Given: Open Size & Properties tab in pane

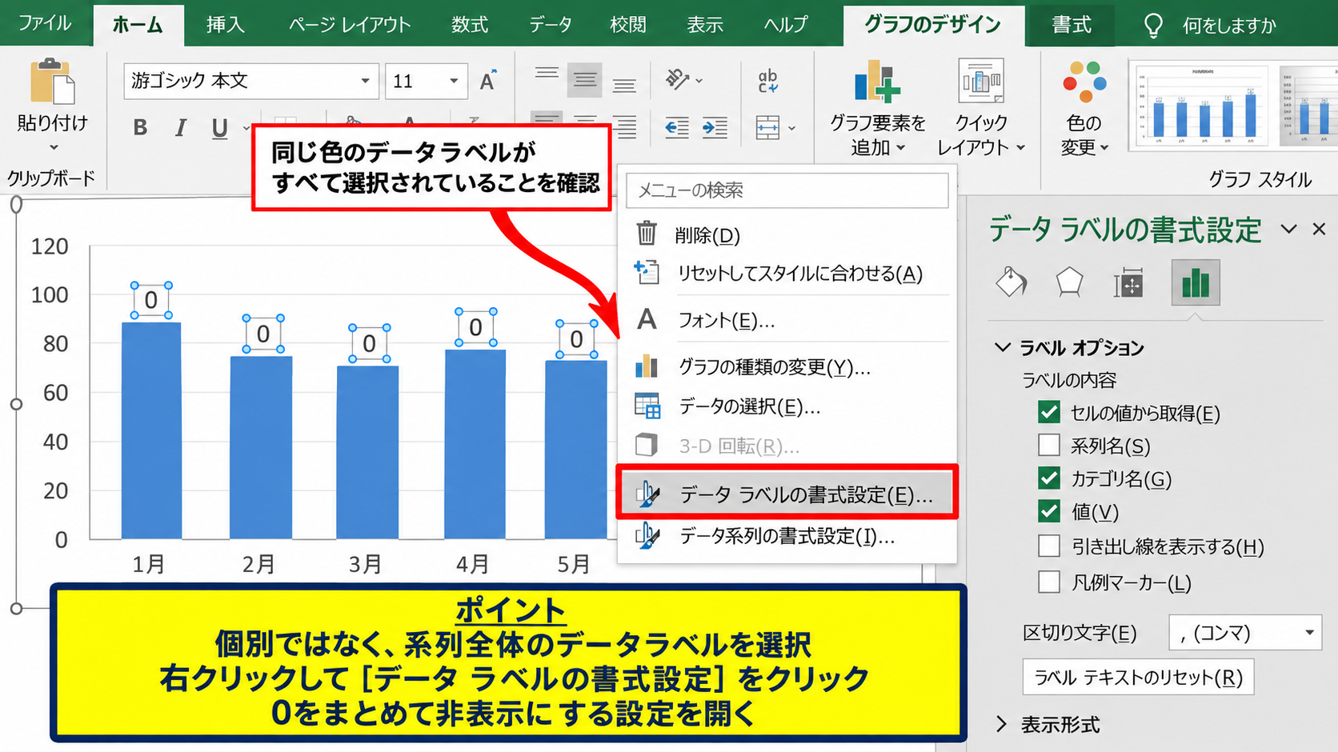Looking at the screenshot, I should point(1128,282).
